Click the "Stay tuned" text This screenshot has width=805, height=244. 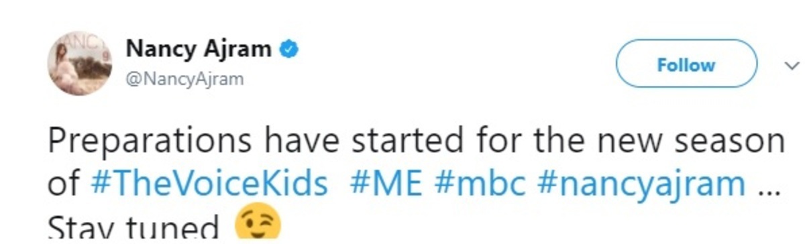click(134, 229)
